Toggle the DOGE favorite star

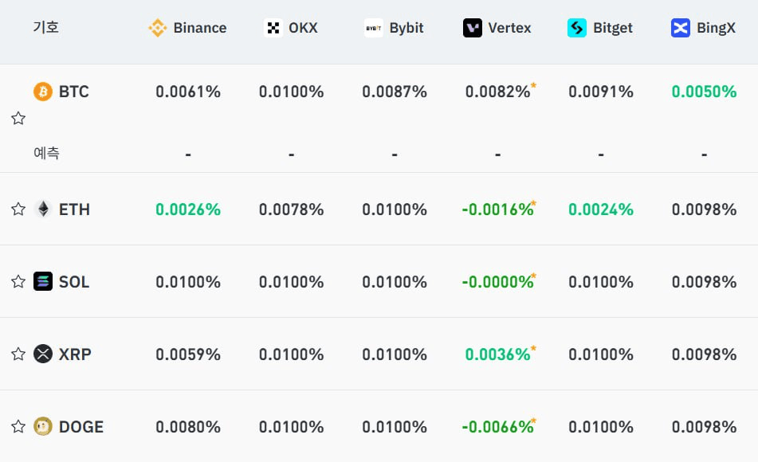tap(18, 427)
